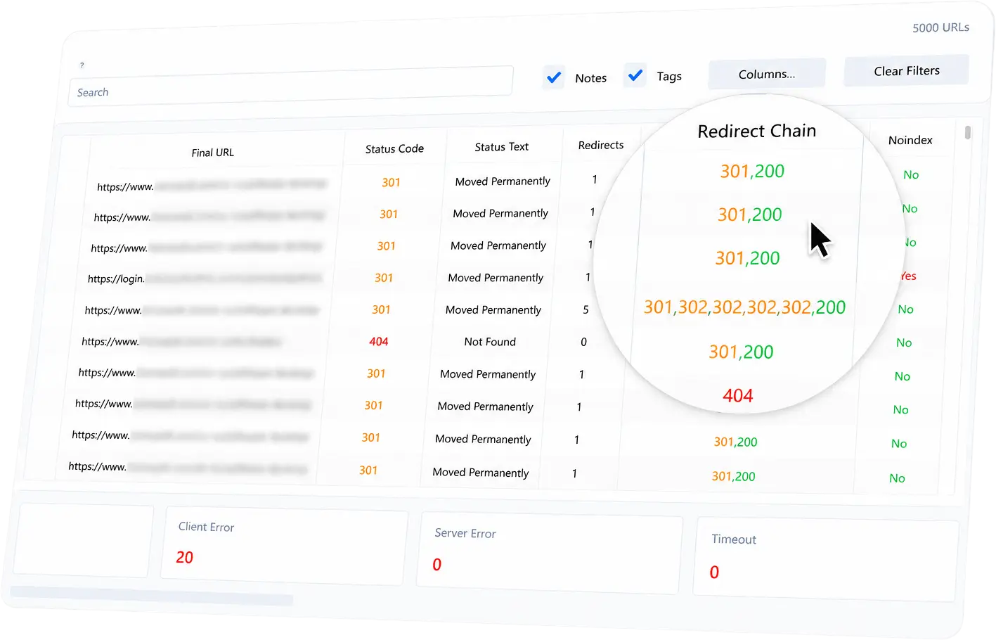This screenshot has height=640, width=996.
Task: Click the Server Error summary card
Action: (549, 553)
